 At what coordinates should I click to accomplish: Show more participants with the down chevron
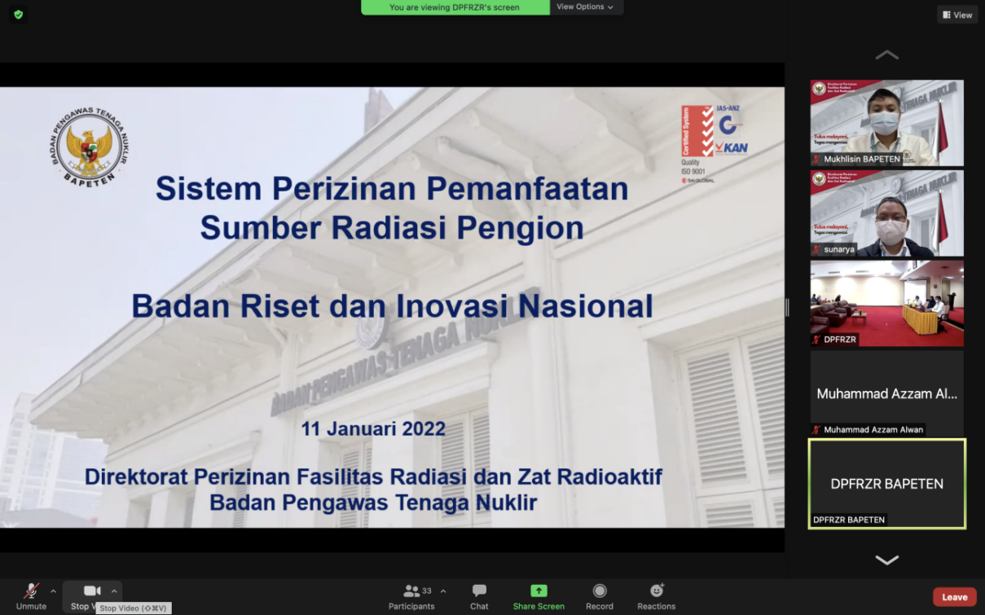886,560
